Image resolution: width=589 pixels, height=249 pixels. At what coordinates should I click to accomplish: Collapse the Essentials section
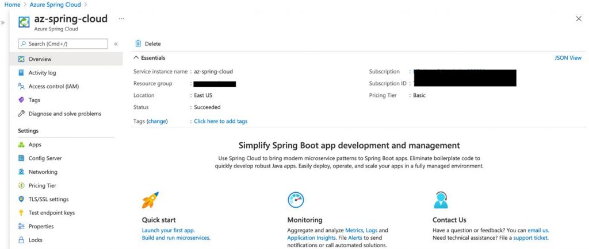[x=136, y=58]
